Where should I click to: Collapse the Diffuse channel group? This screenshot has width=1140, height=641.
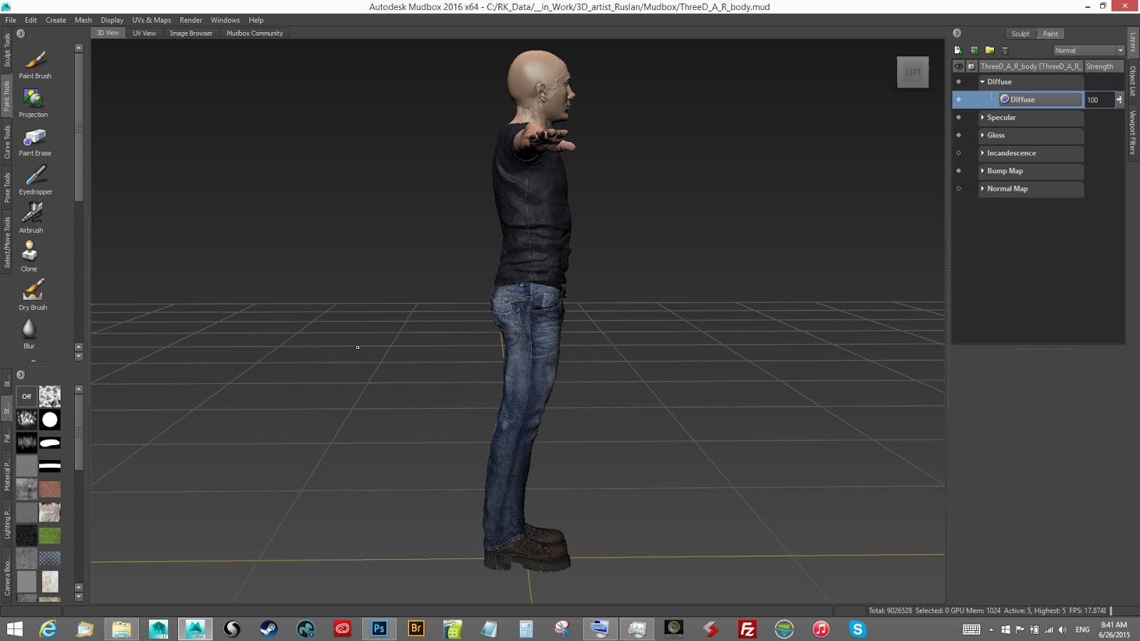point(983,82)
